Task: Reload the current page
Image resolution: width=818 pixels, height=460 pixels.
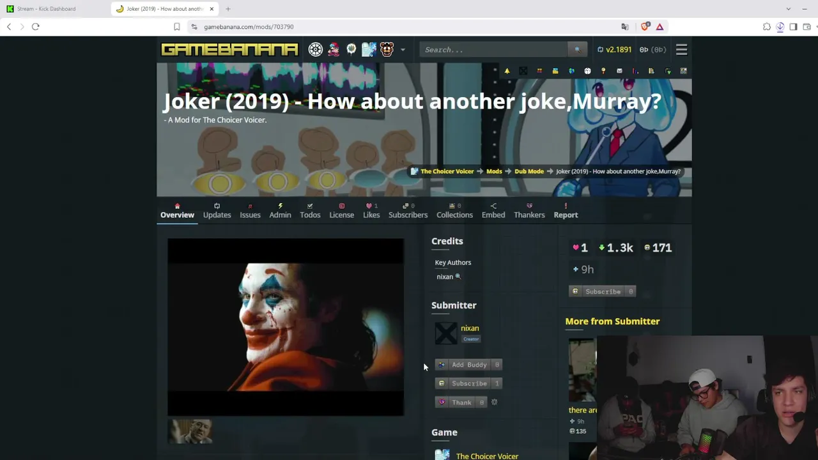Action: [x=36, y=27]
